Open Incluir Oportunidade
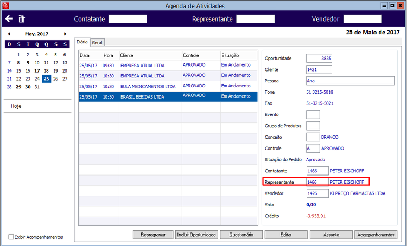Screen dimensions: 407x246 (x=196, y=235)
